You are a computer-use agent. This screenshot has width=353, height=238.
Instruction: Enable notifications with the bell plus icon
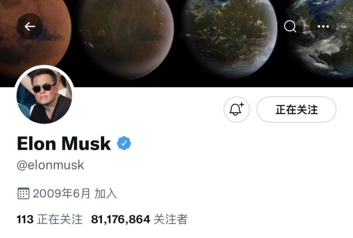(236, 109)
